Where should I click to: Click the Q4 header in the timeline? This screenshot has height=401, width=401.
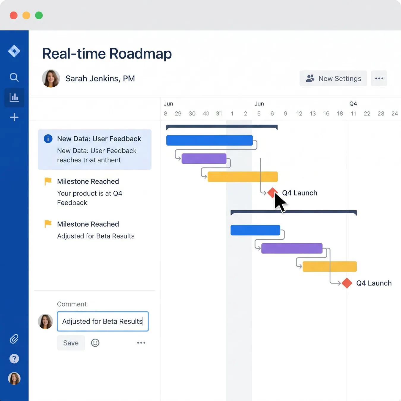click(353, 104)
